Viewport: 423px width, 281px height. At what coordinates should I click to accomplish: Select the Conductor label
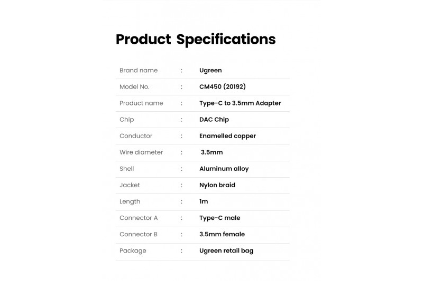[x=136, y=136]
